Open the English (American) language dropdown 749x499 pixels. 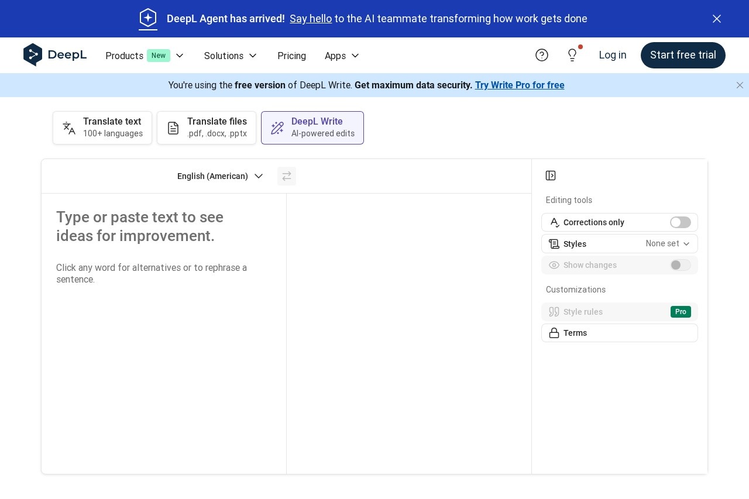point(220,176)
